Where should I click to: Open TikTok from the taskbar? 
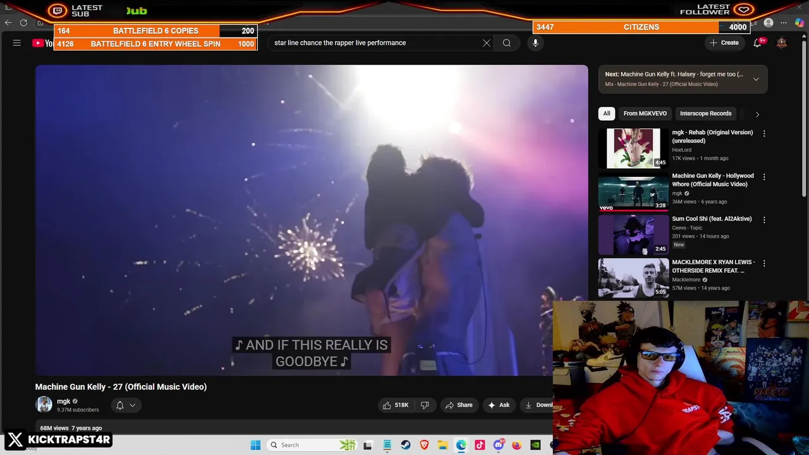click(x=480, y=445)
